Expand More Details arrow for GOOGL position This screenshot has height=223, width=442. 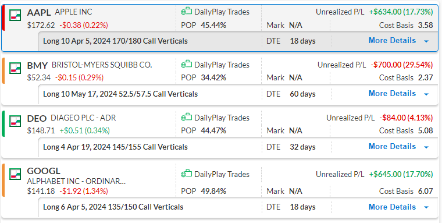tap(426, 207)
